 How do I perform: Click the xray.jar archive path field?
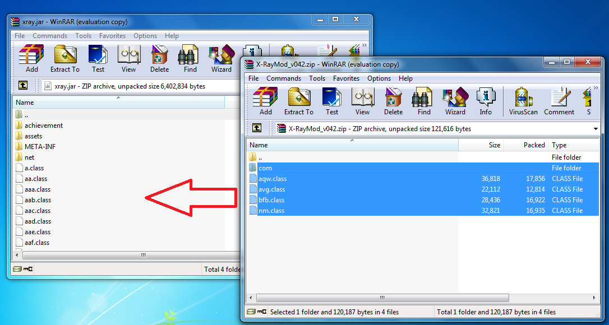142,86
